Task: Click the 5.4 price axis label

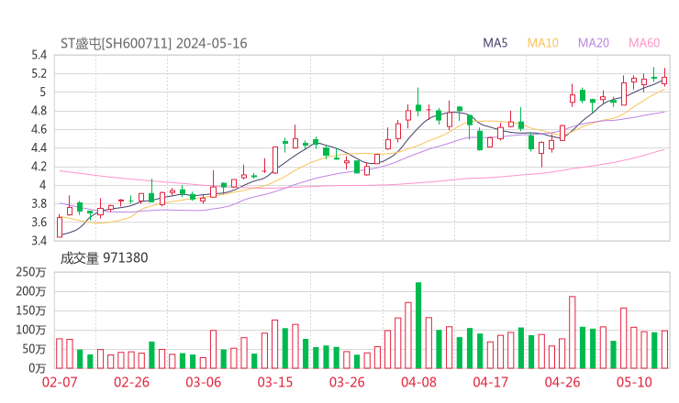Action: 39,55
